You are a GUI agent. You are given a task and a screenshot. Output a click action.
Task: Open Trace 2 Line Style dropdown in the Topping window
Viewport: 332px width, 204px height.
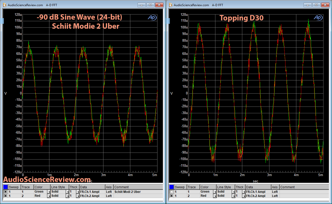click(233, 196)
